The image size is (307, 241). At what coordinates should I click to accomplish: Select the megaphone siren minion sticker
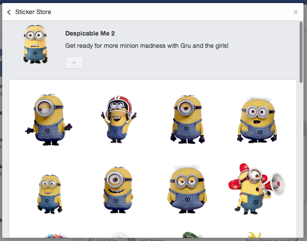click(257, 189)
